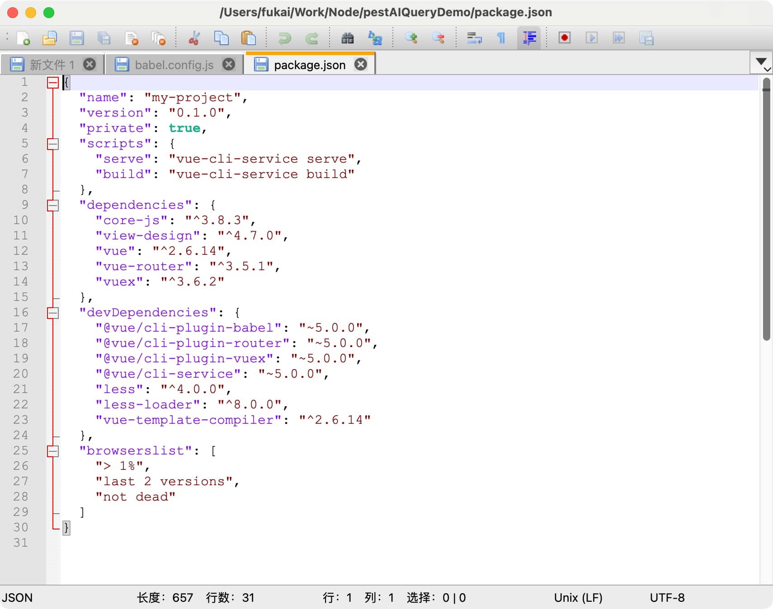Collapse the devDependencies block fold marker
Image resolution: width=773 pixels, height=609 pixels.
(x=53, y=313)
